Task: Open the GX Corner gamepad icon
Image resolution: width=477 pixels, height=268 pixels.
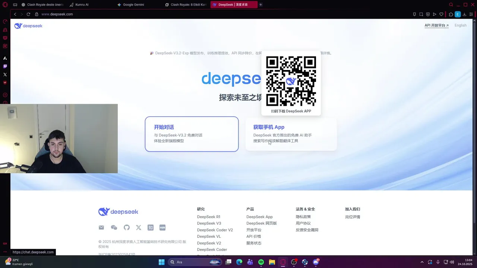Action: (15, 4)
